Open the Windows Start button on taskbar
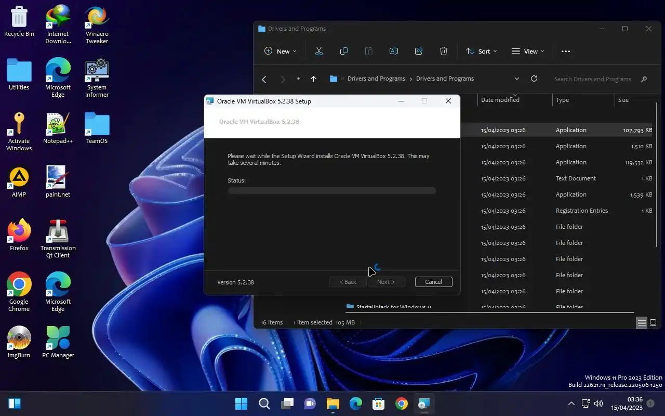This screenshot has width=665, height=416. coord(241,404)
